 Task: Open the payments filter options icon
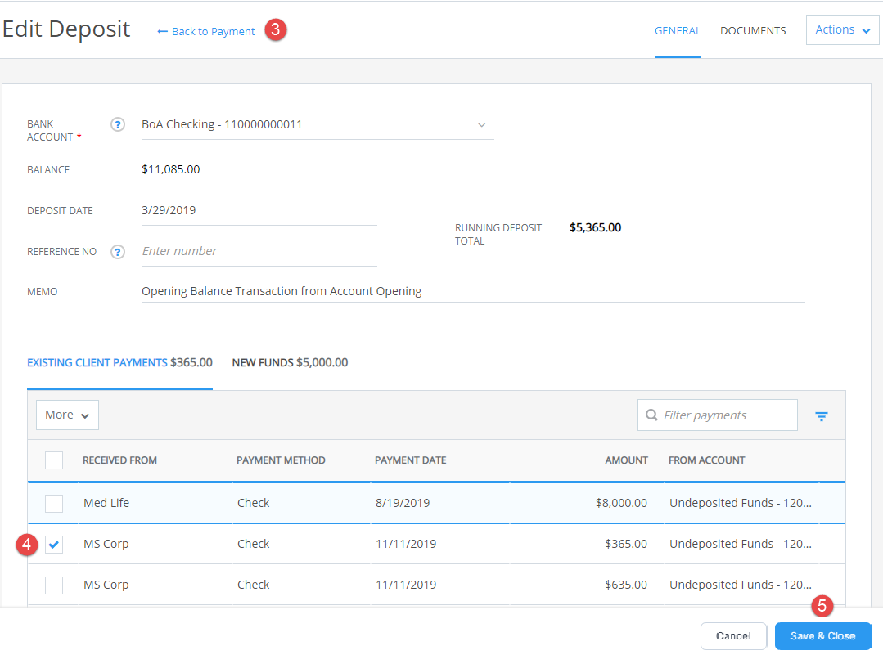pyautogui.click(x=821, y=416)
